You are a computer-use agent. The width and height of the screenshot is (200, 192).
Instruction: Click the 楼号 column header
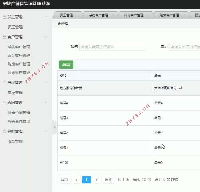[105, 76]
